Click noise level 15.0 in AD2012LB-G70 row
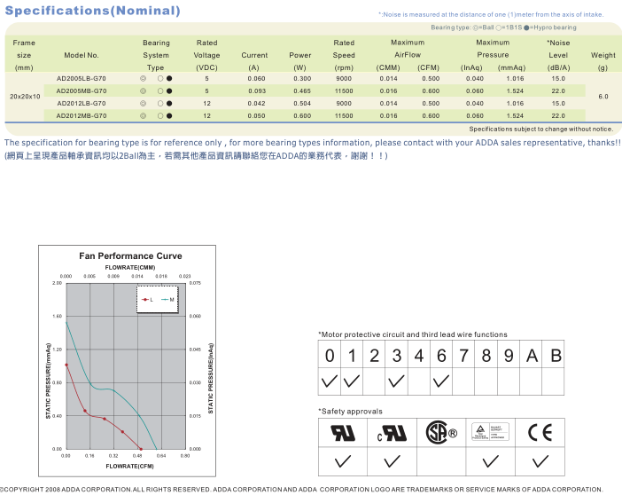Viewport: 622px width, 495px height. pyautogui.click(x=558, y=103)
